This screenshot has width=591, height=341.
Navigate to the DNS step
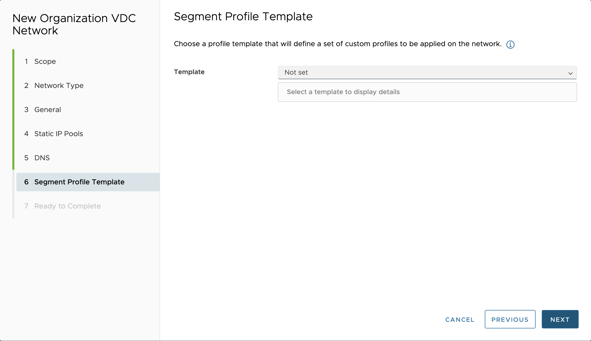[x=42, y=158]
